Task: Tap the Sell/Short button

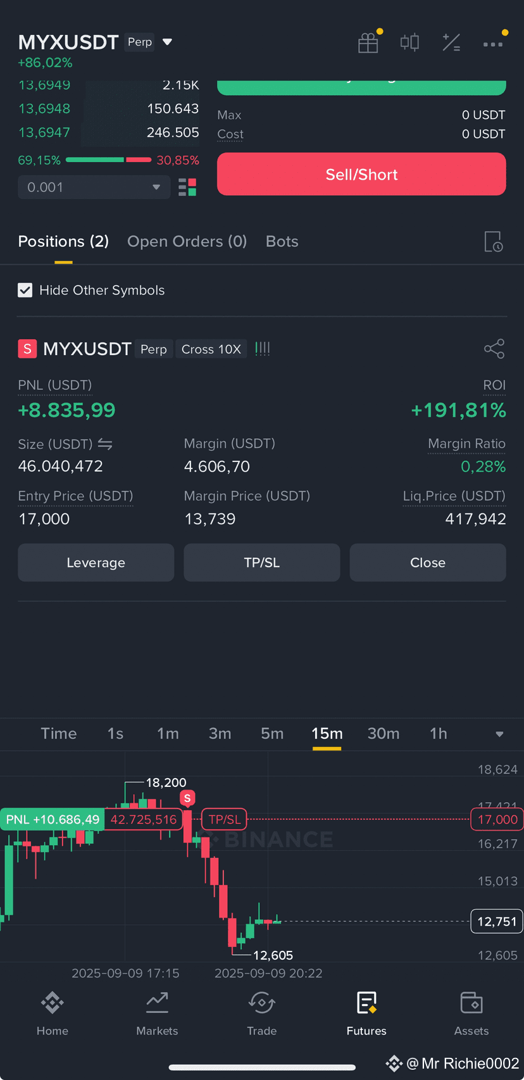Action: (361, 174)
